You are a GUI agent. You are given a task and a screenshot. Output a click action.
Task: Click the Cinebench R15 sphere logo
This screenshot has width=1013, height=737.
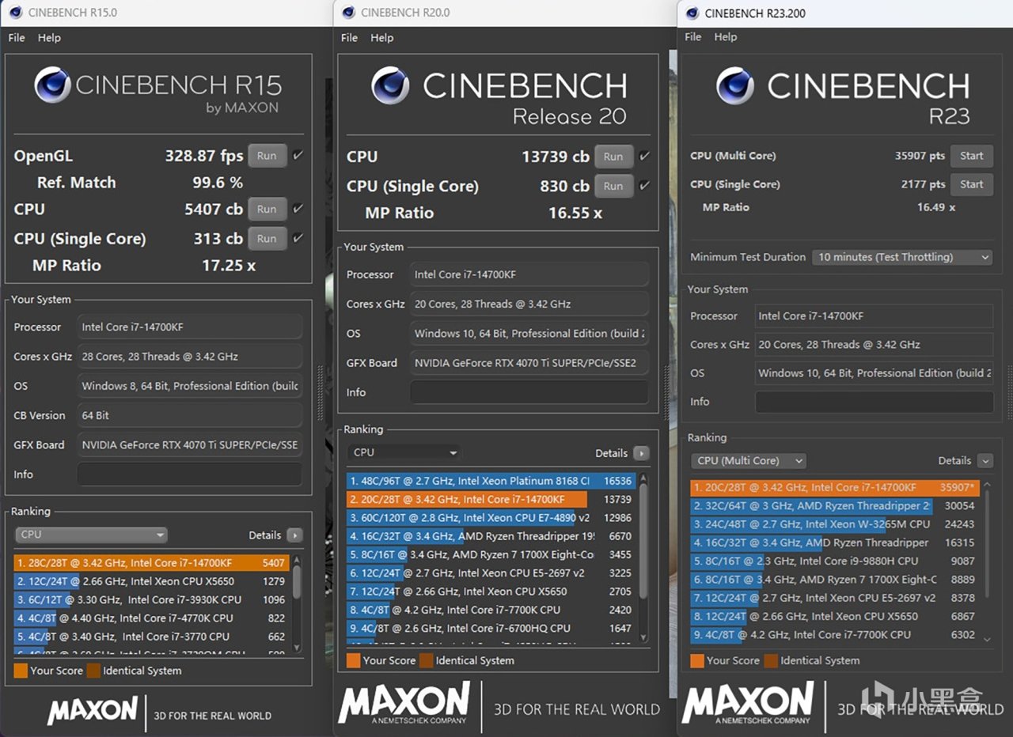click(x=53, y=85)
